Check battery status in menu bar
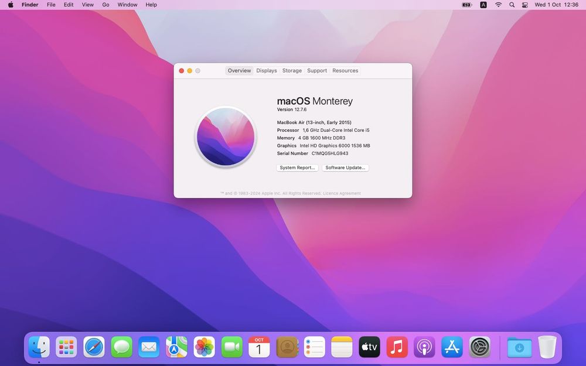 click(467, 5)
